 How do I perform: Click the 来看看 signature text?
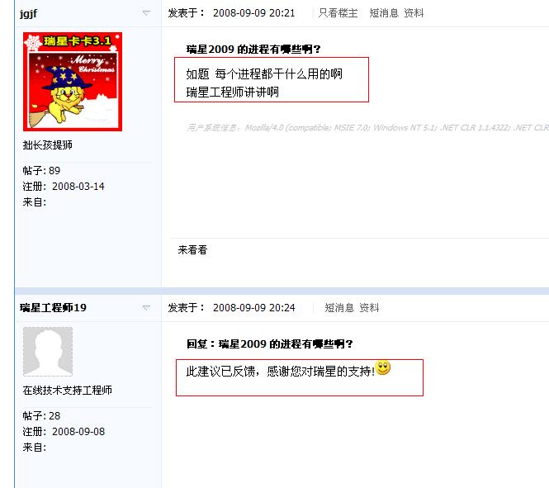(x=192, y=250)
